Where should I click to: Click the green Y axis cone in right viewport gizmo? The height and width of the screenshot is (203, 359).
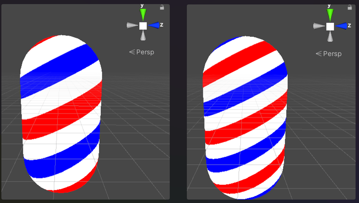(x=330, y=15)
